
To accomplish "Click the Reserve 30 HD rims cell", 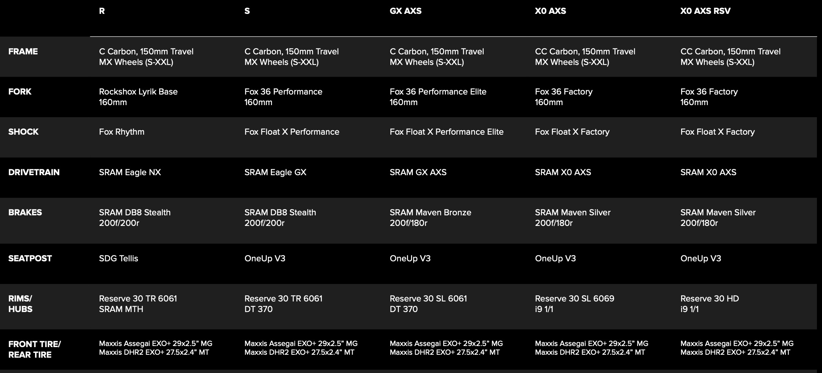I will [709, 304].
